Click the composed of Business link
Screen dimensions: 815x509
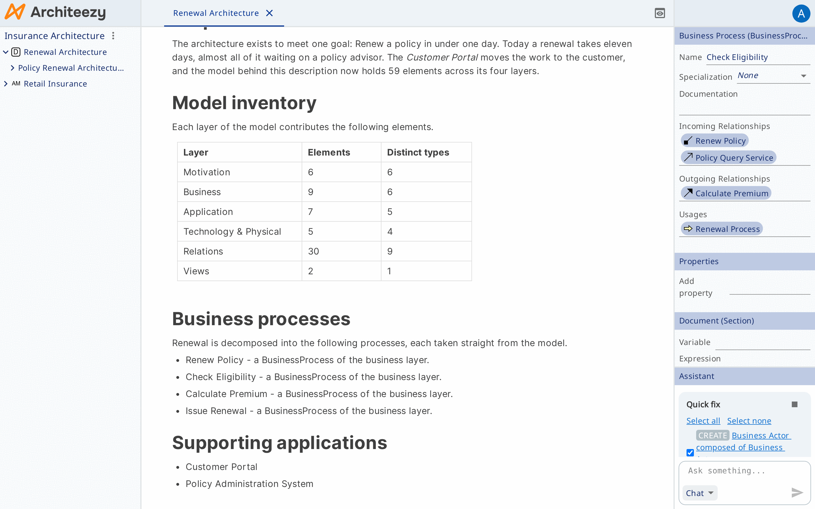pos(740,447)
